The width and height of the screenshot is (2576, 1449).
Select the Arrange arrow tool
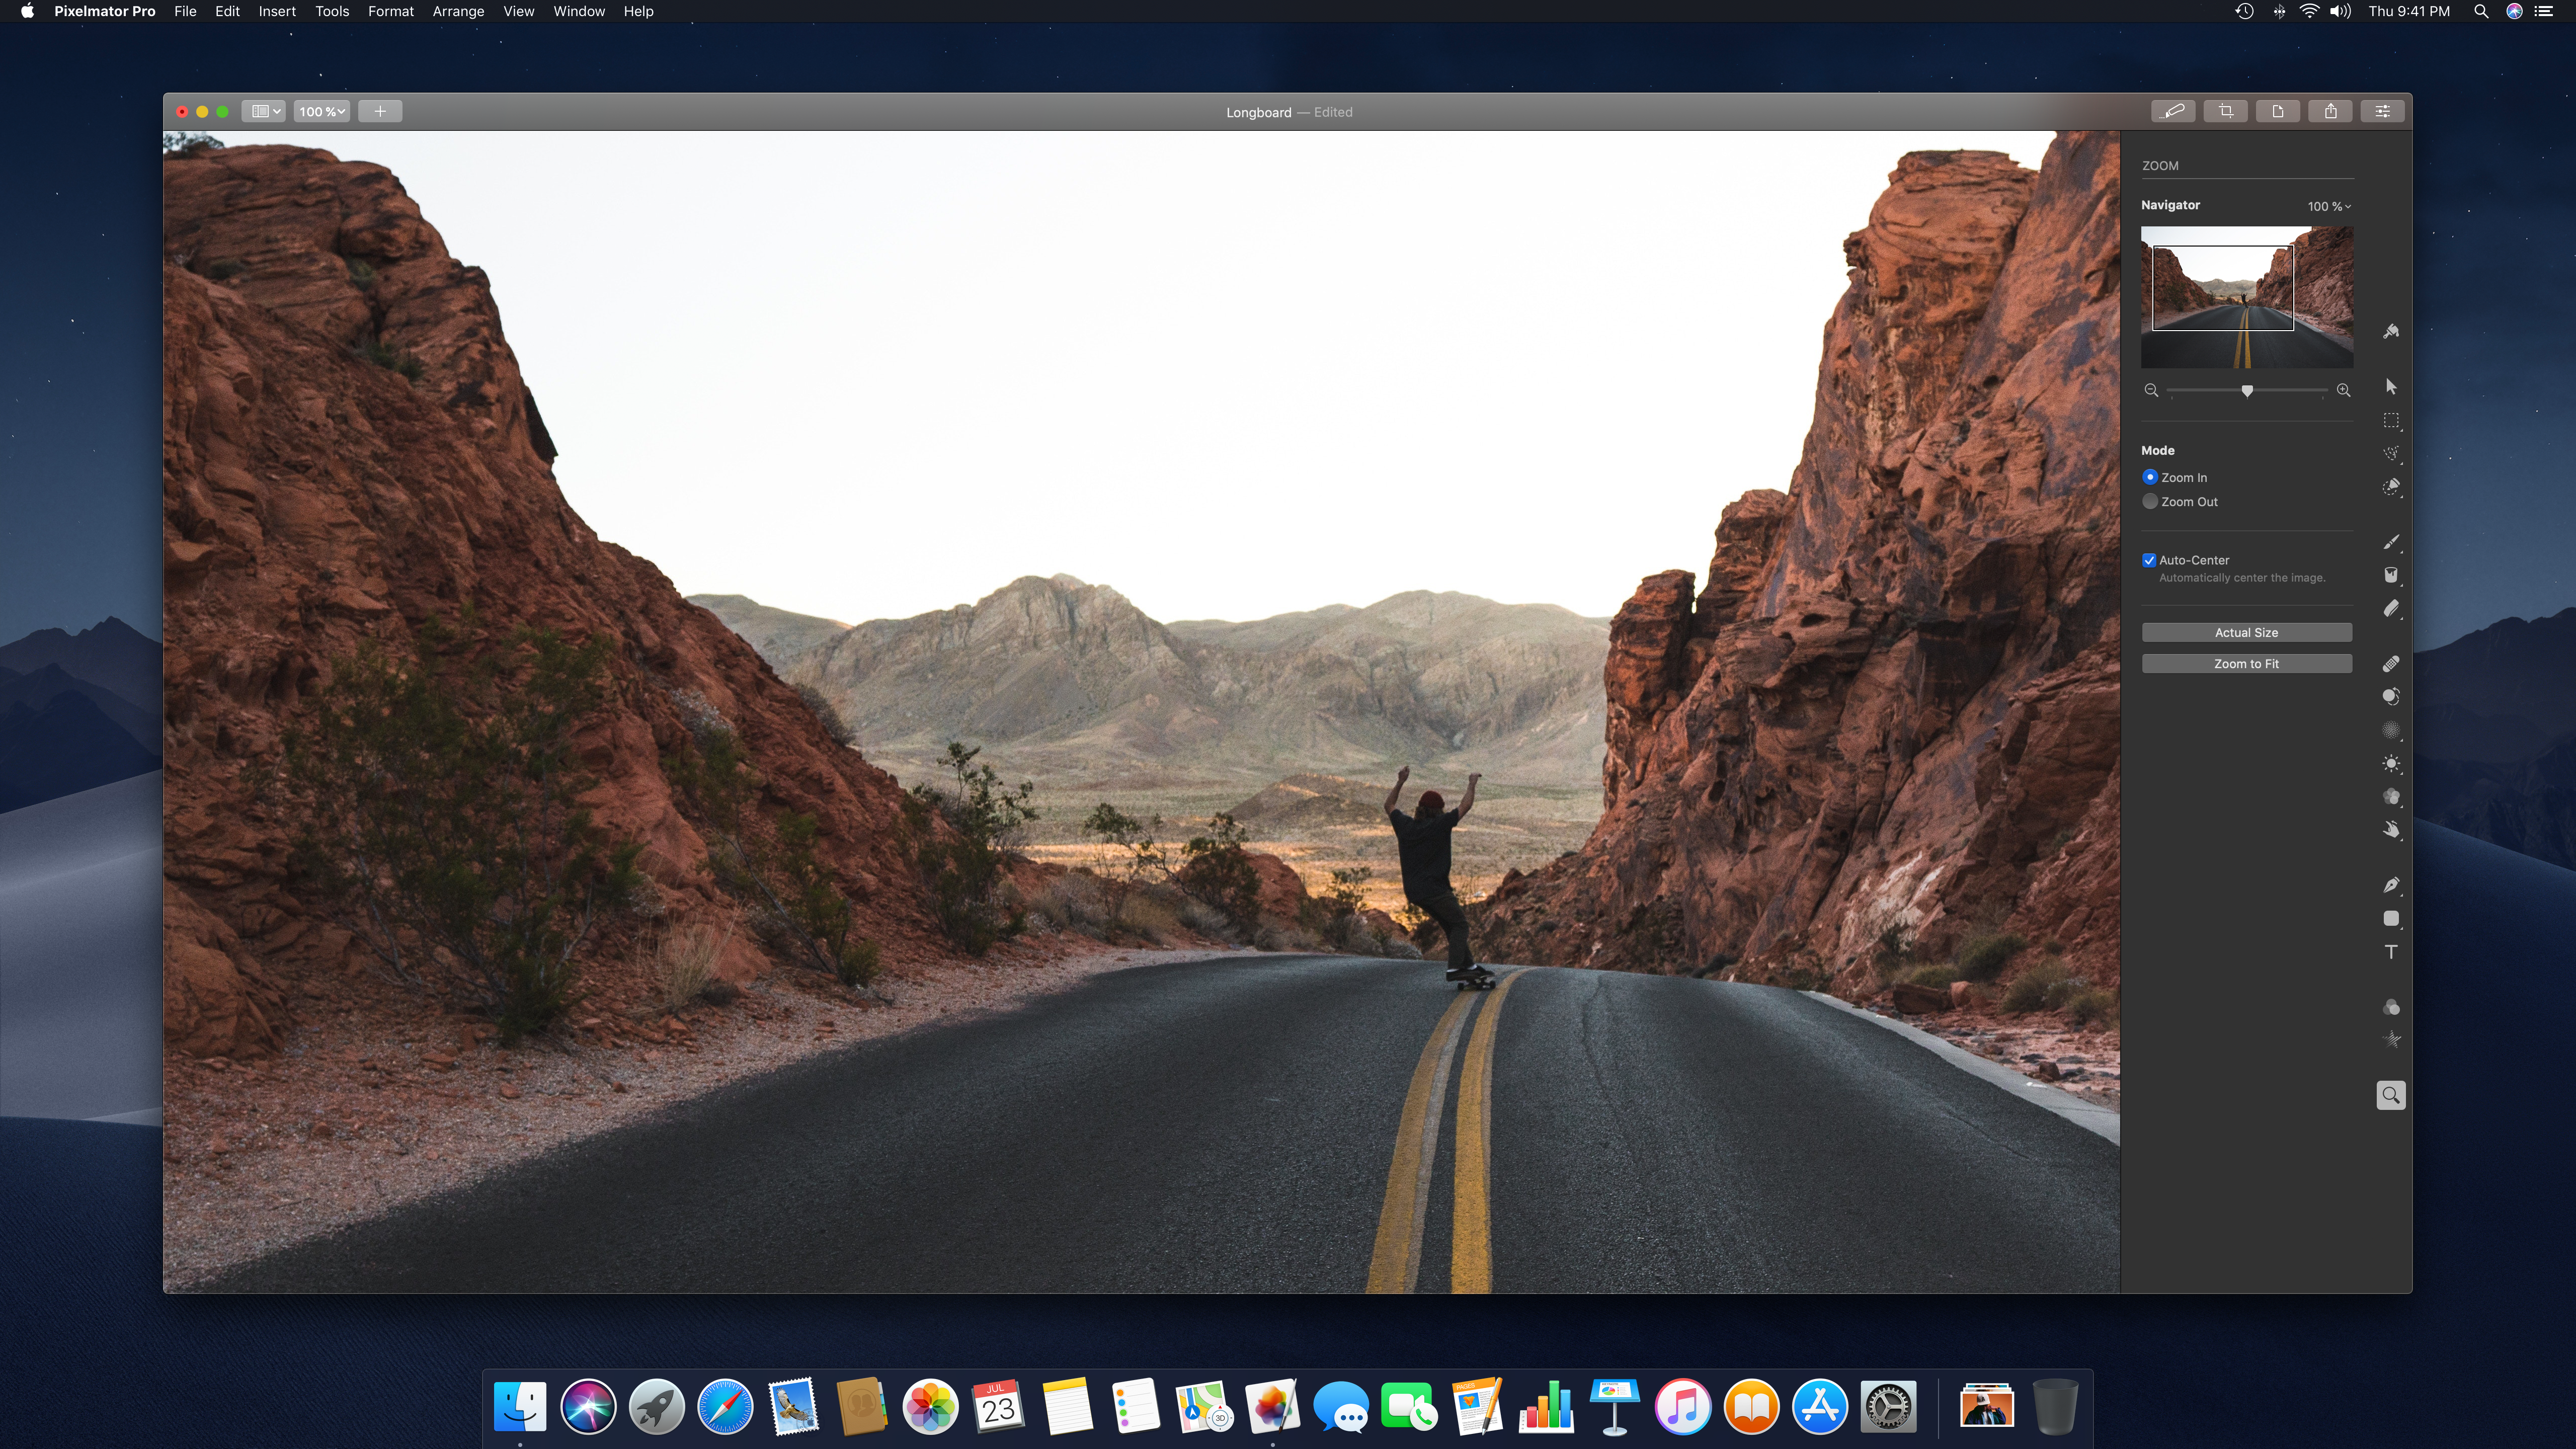pyautogui.click(x=2391, y=387)
